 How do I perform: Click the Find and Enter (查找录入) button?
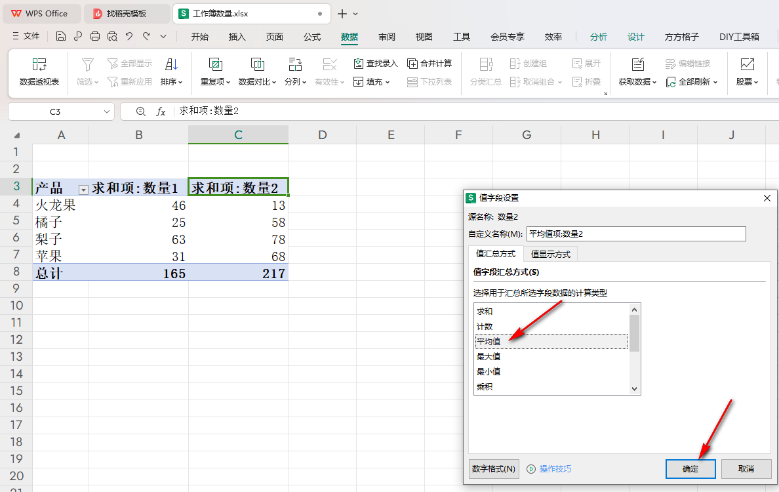point(376,63)
